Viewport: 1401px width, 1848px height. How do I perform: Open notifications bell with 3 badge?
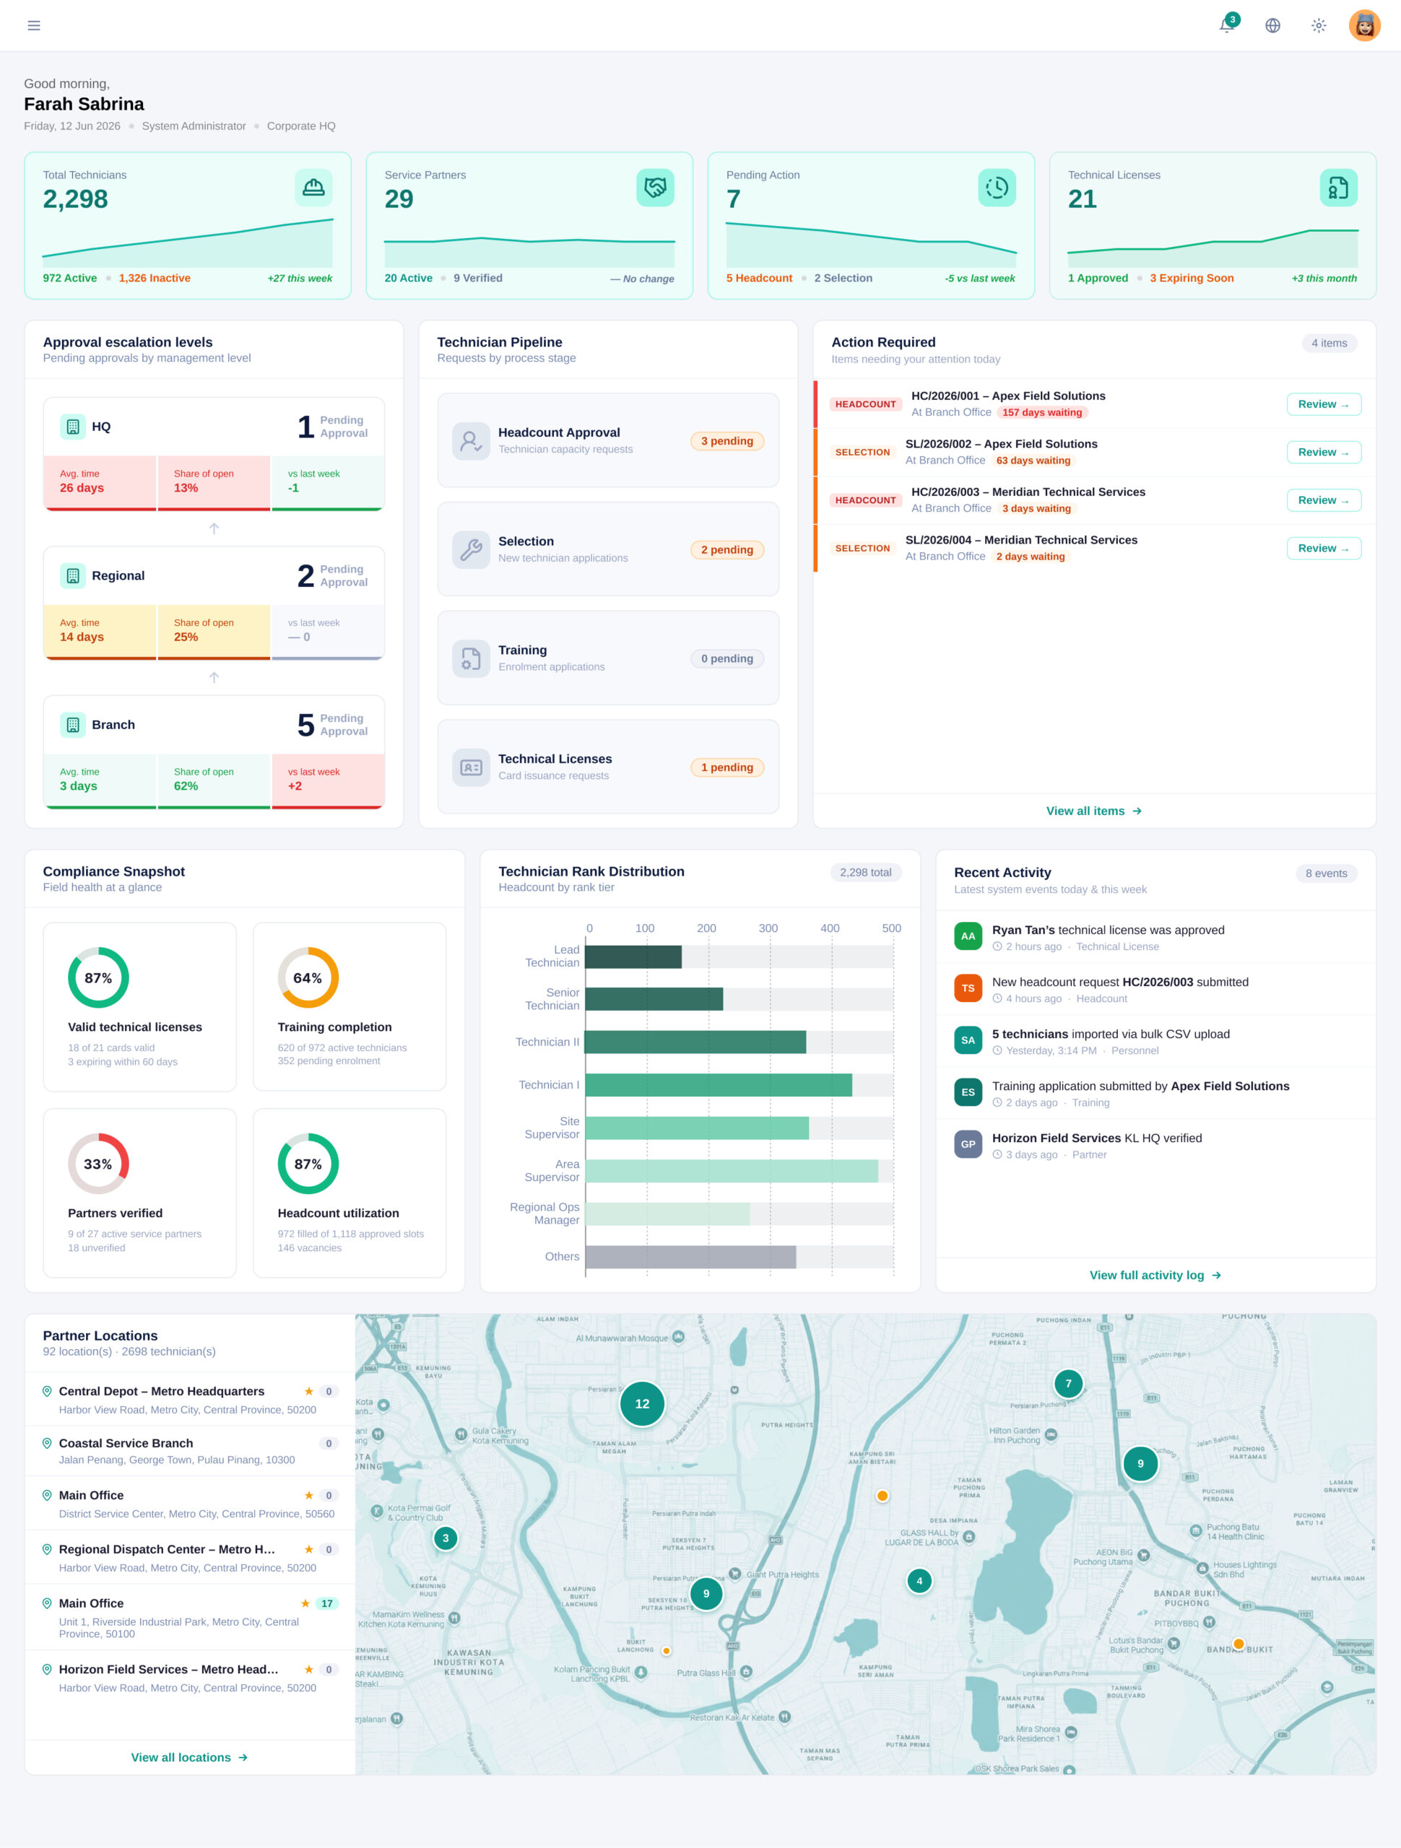point(1227,25)
